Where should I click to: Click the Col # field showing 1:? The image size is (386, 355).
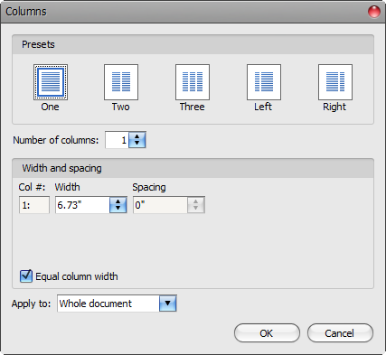tap(34, 205)
